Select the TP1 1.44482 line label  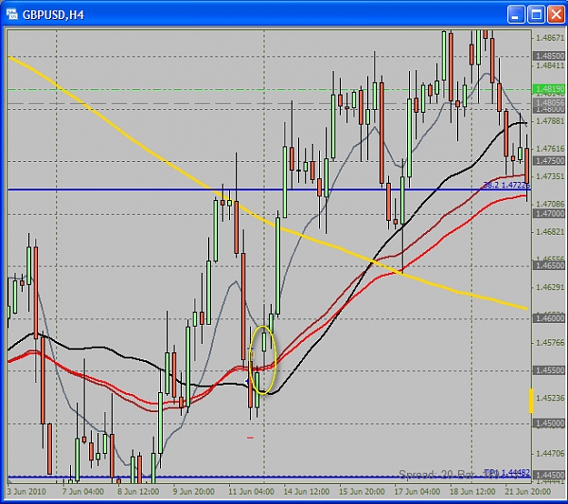tap(507, 473)
